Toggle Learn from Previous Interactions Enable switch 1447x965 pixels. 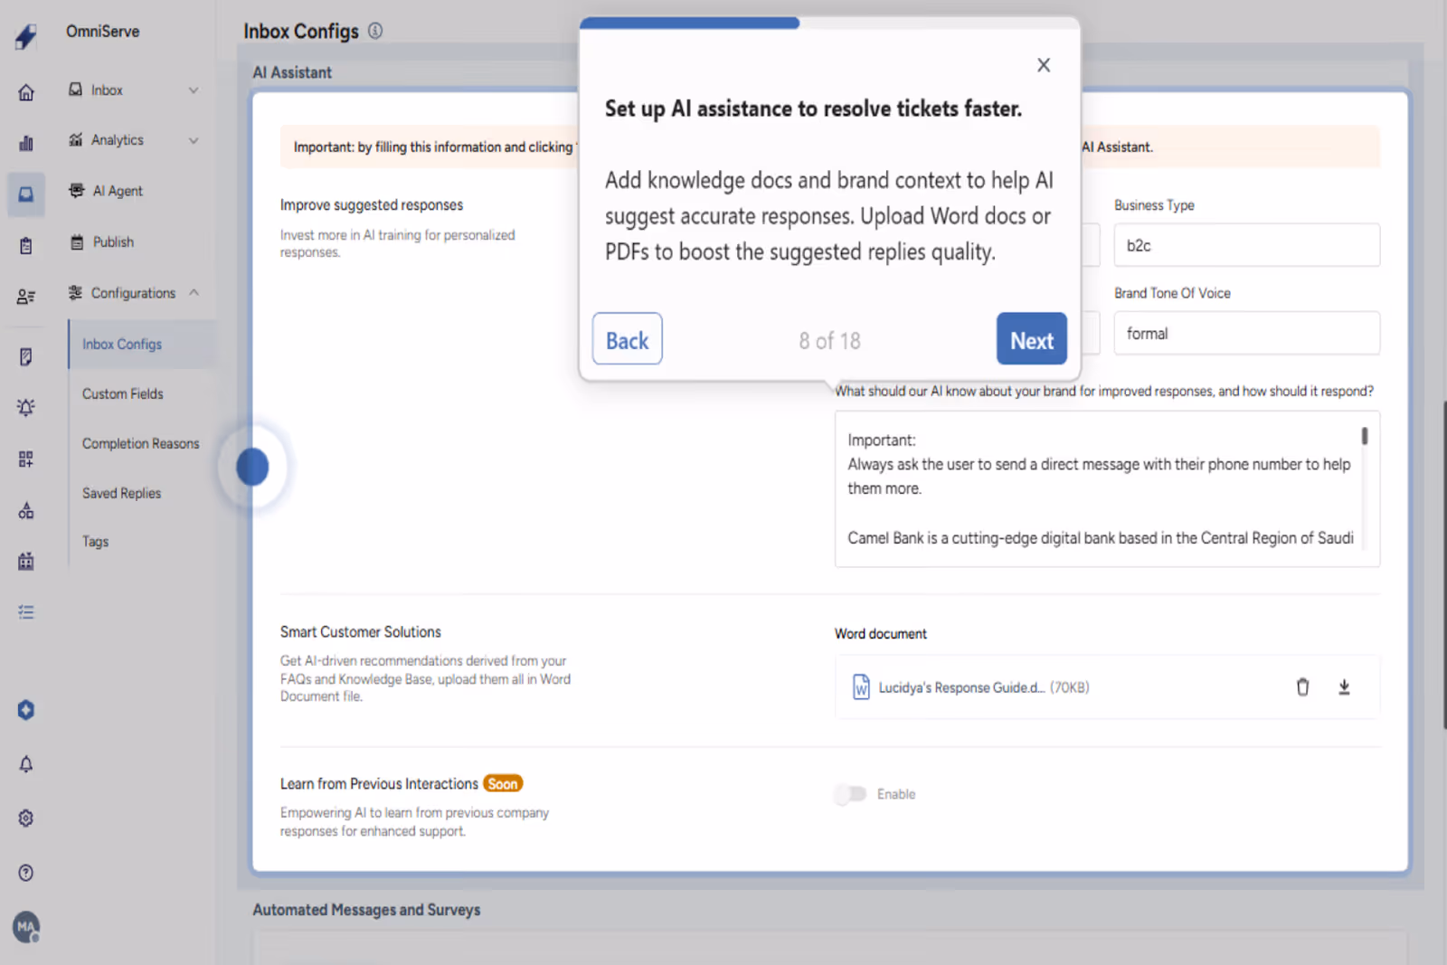click(x=850, y=794)
